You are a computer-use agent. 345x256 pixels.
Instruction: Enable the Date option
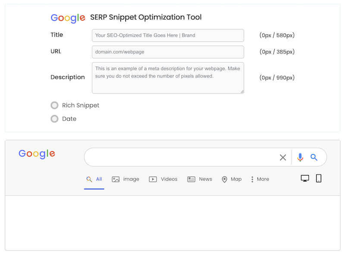coord(55,119)
